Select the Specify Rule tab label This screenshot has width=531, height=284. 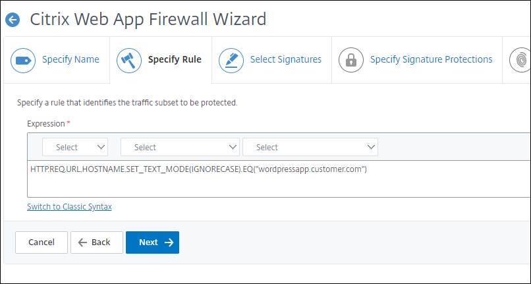(175, 59)
